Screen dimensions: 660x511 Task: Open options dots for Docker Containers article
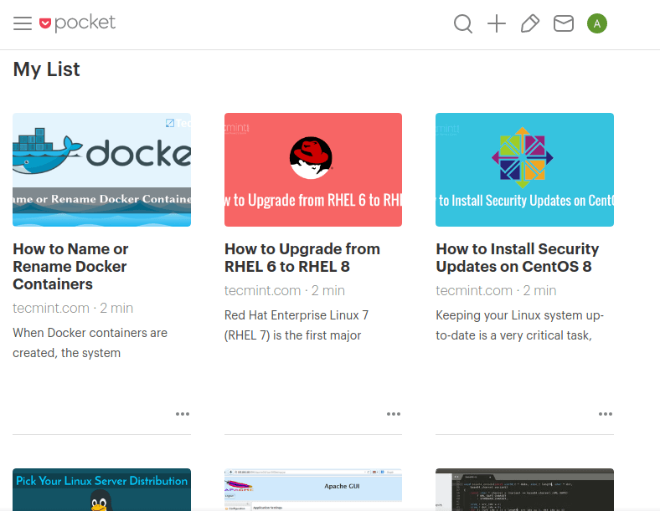point(183,414)
